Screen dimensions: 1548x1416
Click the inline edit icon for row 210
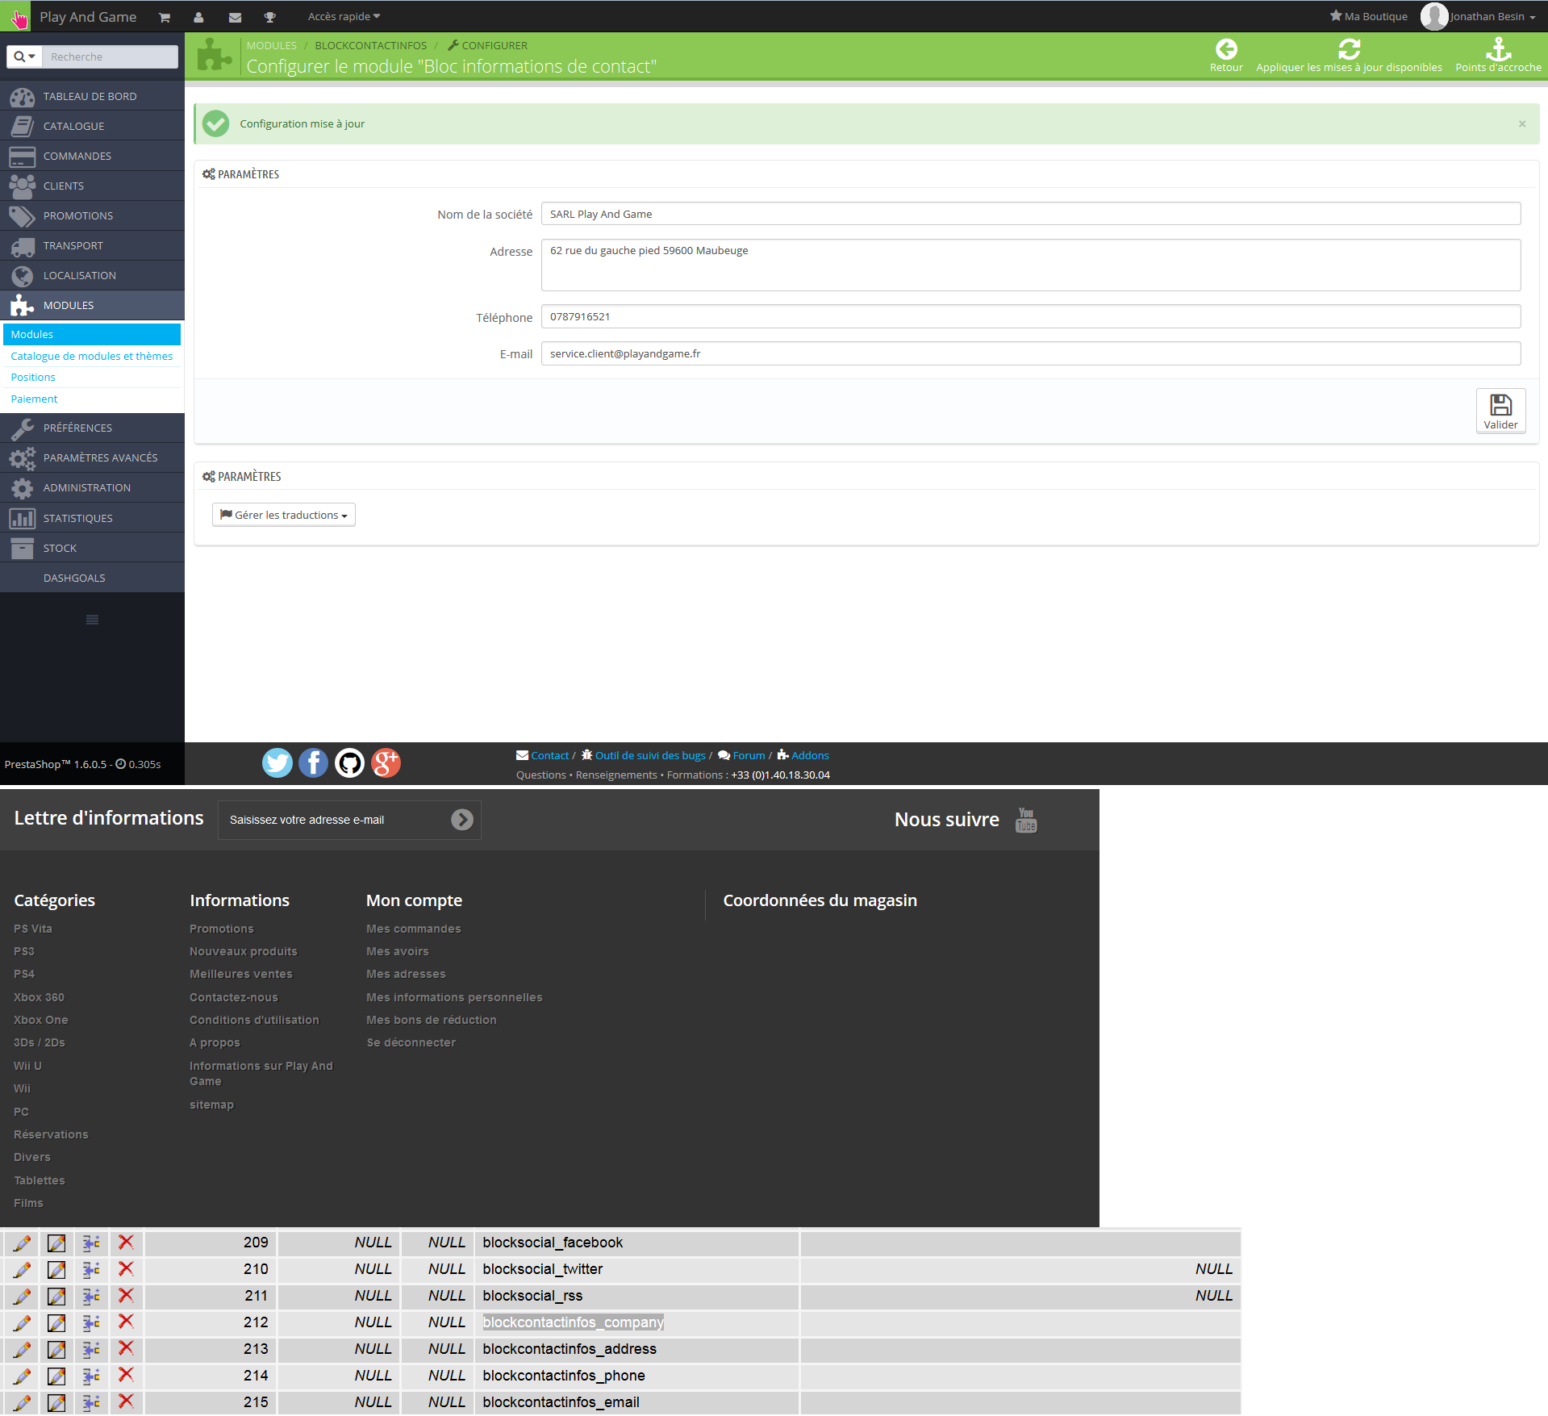[x=56, y=1270]
